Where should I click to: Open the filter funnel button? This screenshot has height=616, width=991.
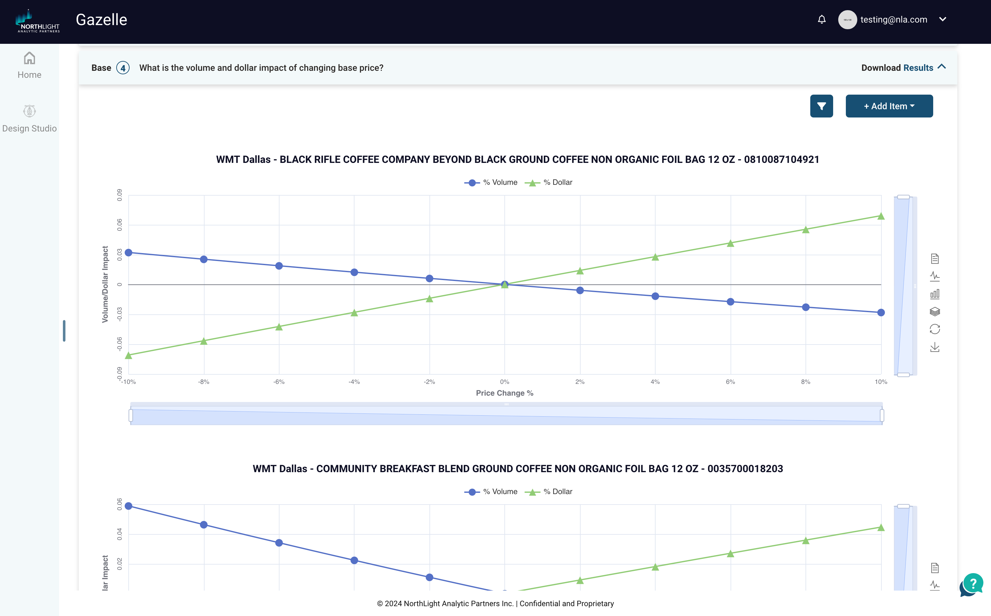(x=821, y=106)
